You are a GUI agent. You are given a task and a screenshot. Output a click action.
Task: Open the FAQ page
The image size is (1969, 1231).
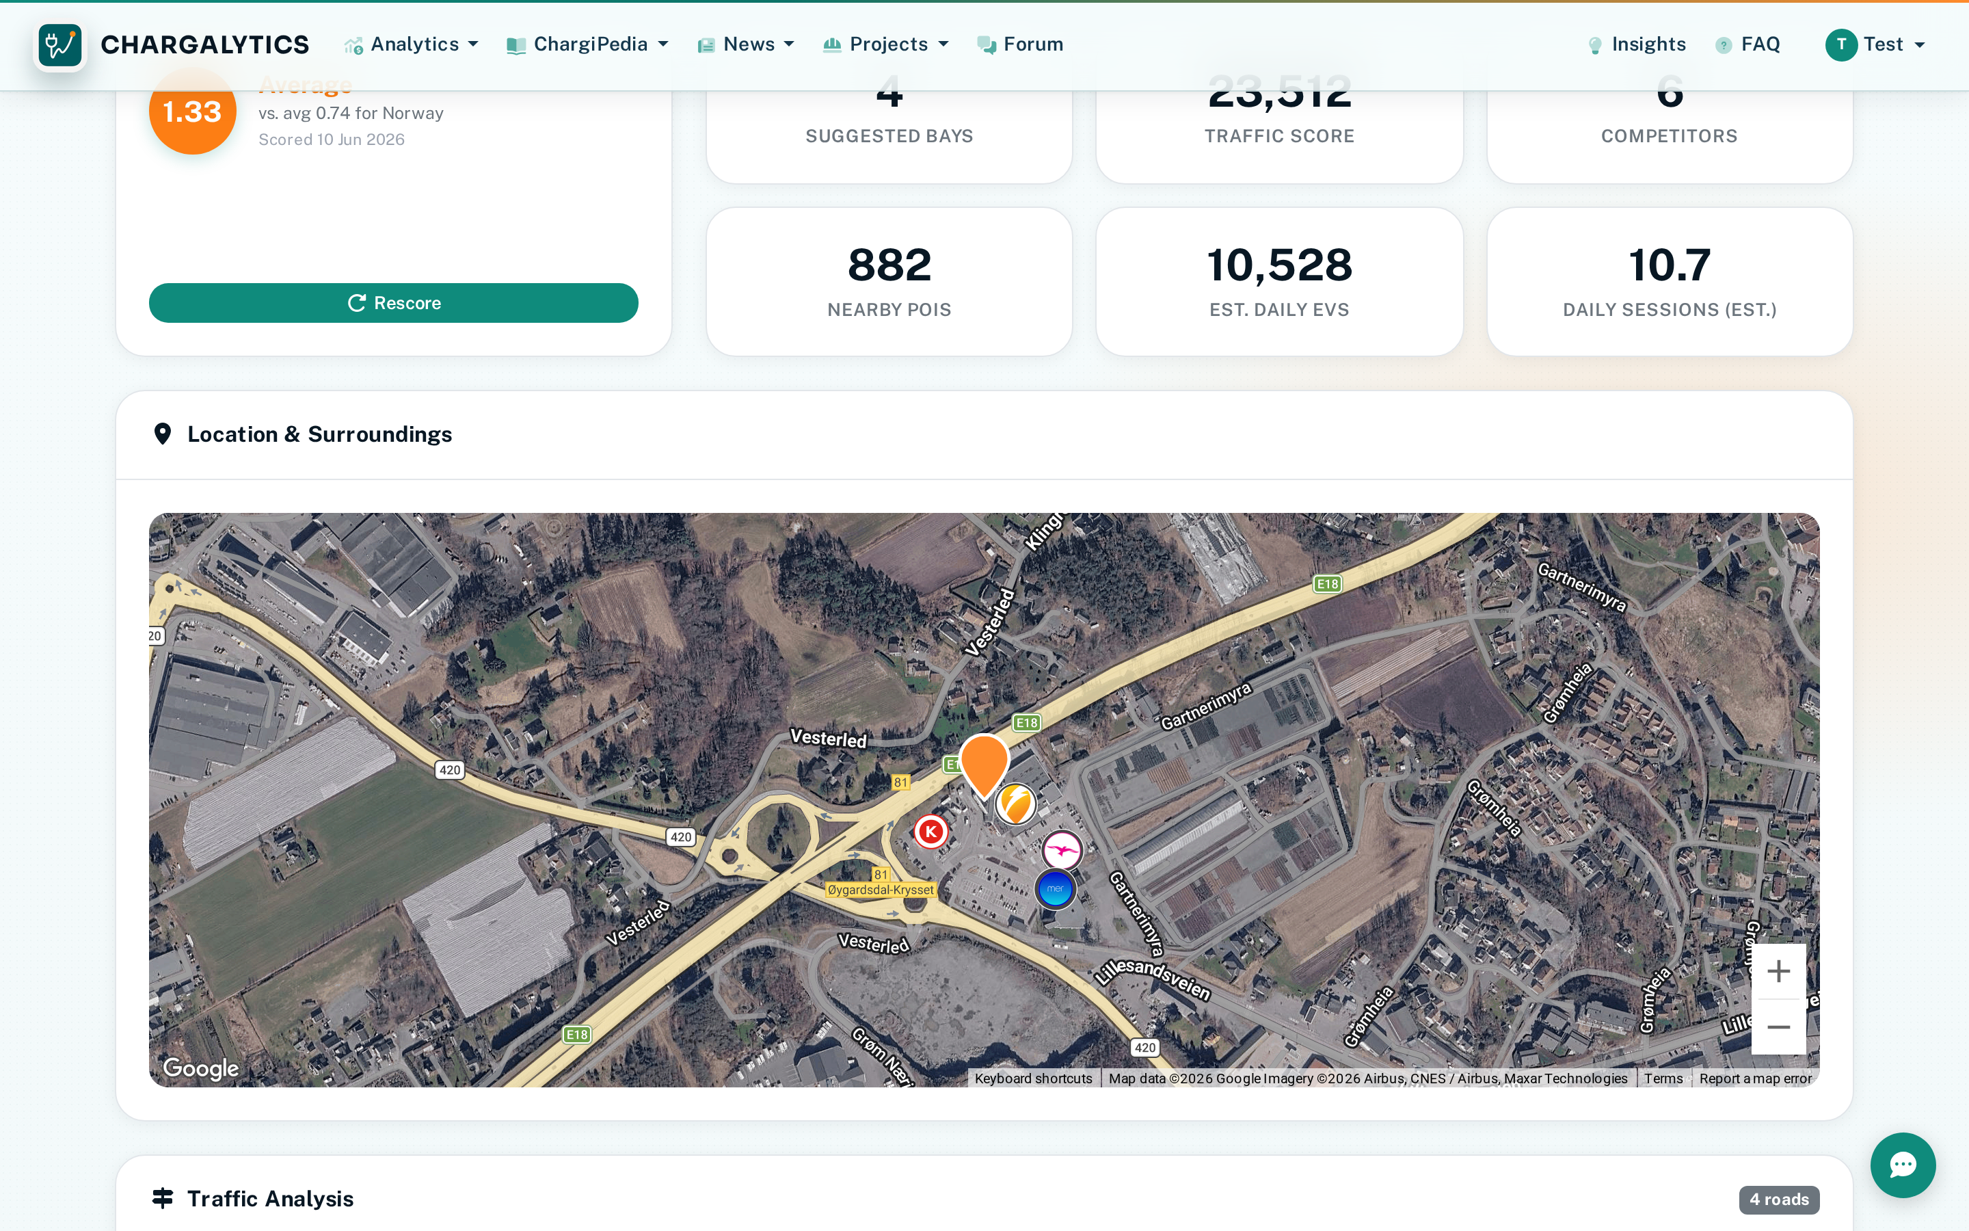click(1747, 44)
